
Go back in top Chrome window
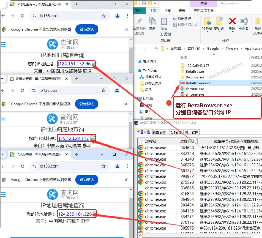[3, 16]
